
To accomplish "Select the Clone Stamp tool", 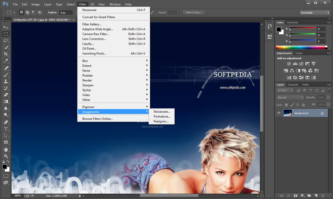I will (x=6, y=81).
